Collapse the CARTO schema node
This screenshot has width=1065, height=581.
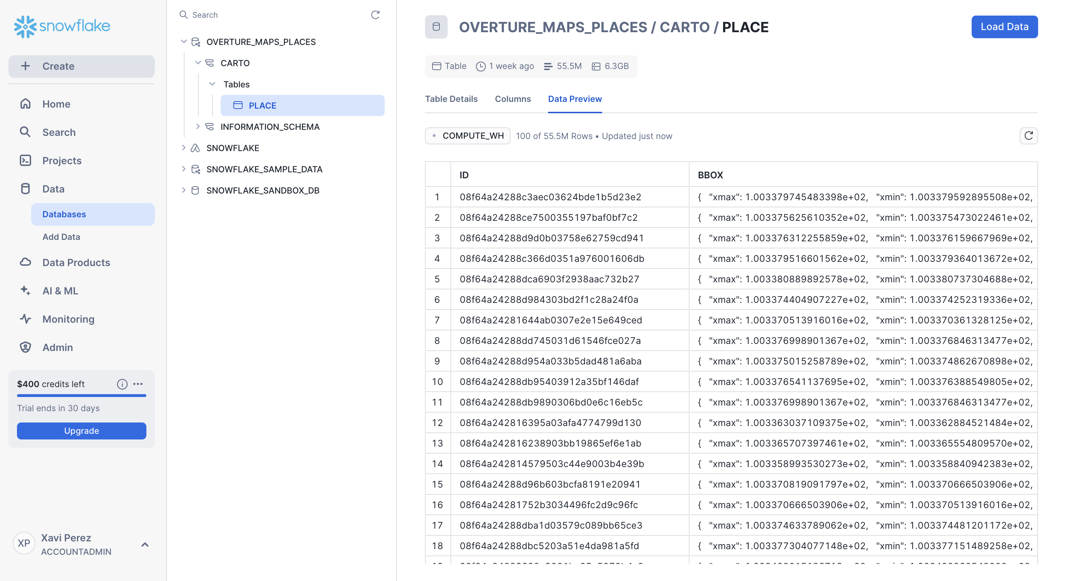coord(198,63)
